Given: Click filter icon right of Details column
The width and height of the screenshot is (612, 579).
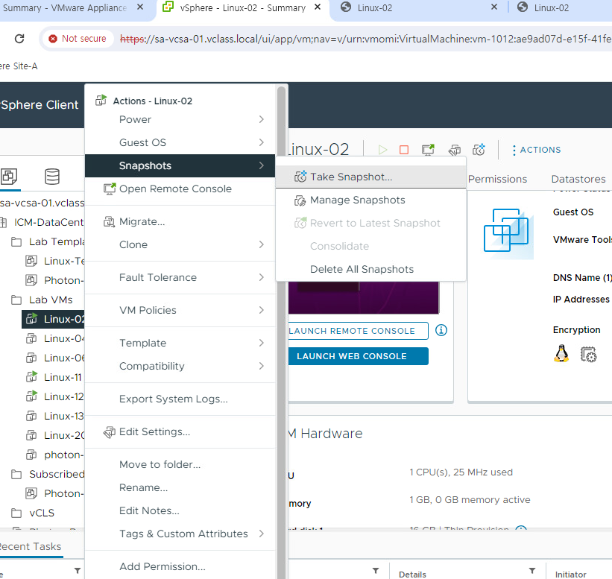Looking at the screenshot, I should (x=532, y=571).
